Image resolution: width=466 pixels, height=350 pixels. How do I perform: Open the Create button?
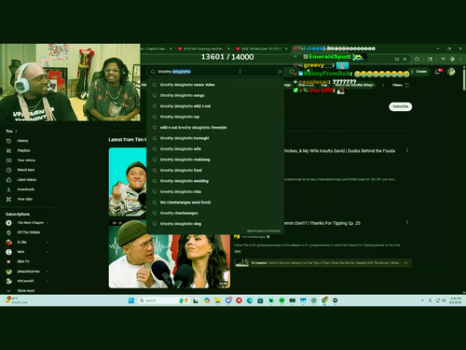(x=419, y=72)
